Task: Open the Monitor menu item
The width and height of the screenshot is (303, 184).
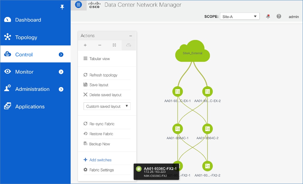Action: (35, 72)
